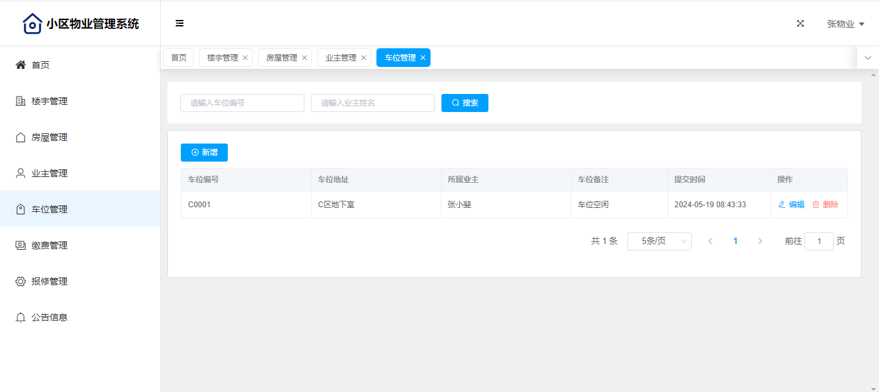The height and width of the screenshot is (392, 879).
Task: Close the 楼宇管理 tab
Action: coord(245,58)
